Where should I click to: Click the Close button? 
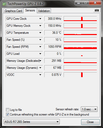click(x=90, y=122)
